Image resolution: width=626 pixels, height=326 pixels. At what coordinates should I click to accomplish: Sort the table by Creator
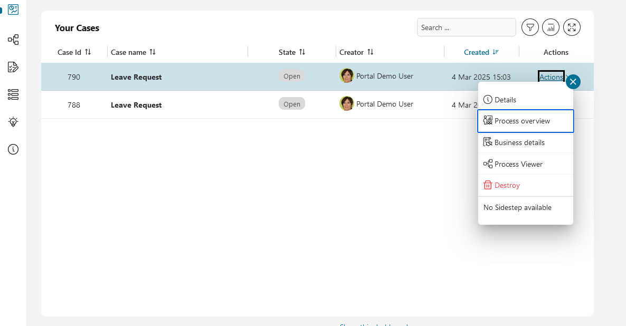(371, 52)
